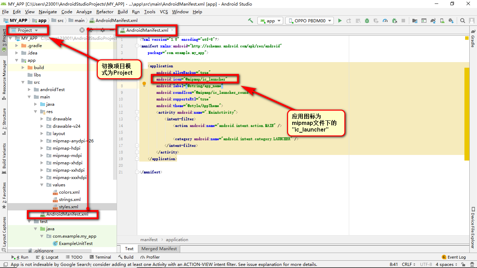The height and width of the screenshot is (268, 477).
Task: Profile the app with the Profiler icon
Action: (385, 21)
